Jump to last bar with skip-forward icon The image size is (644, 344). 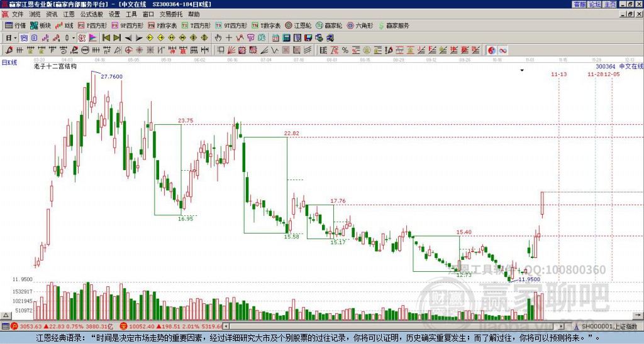tap(117, 38)
